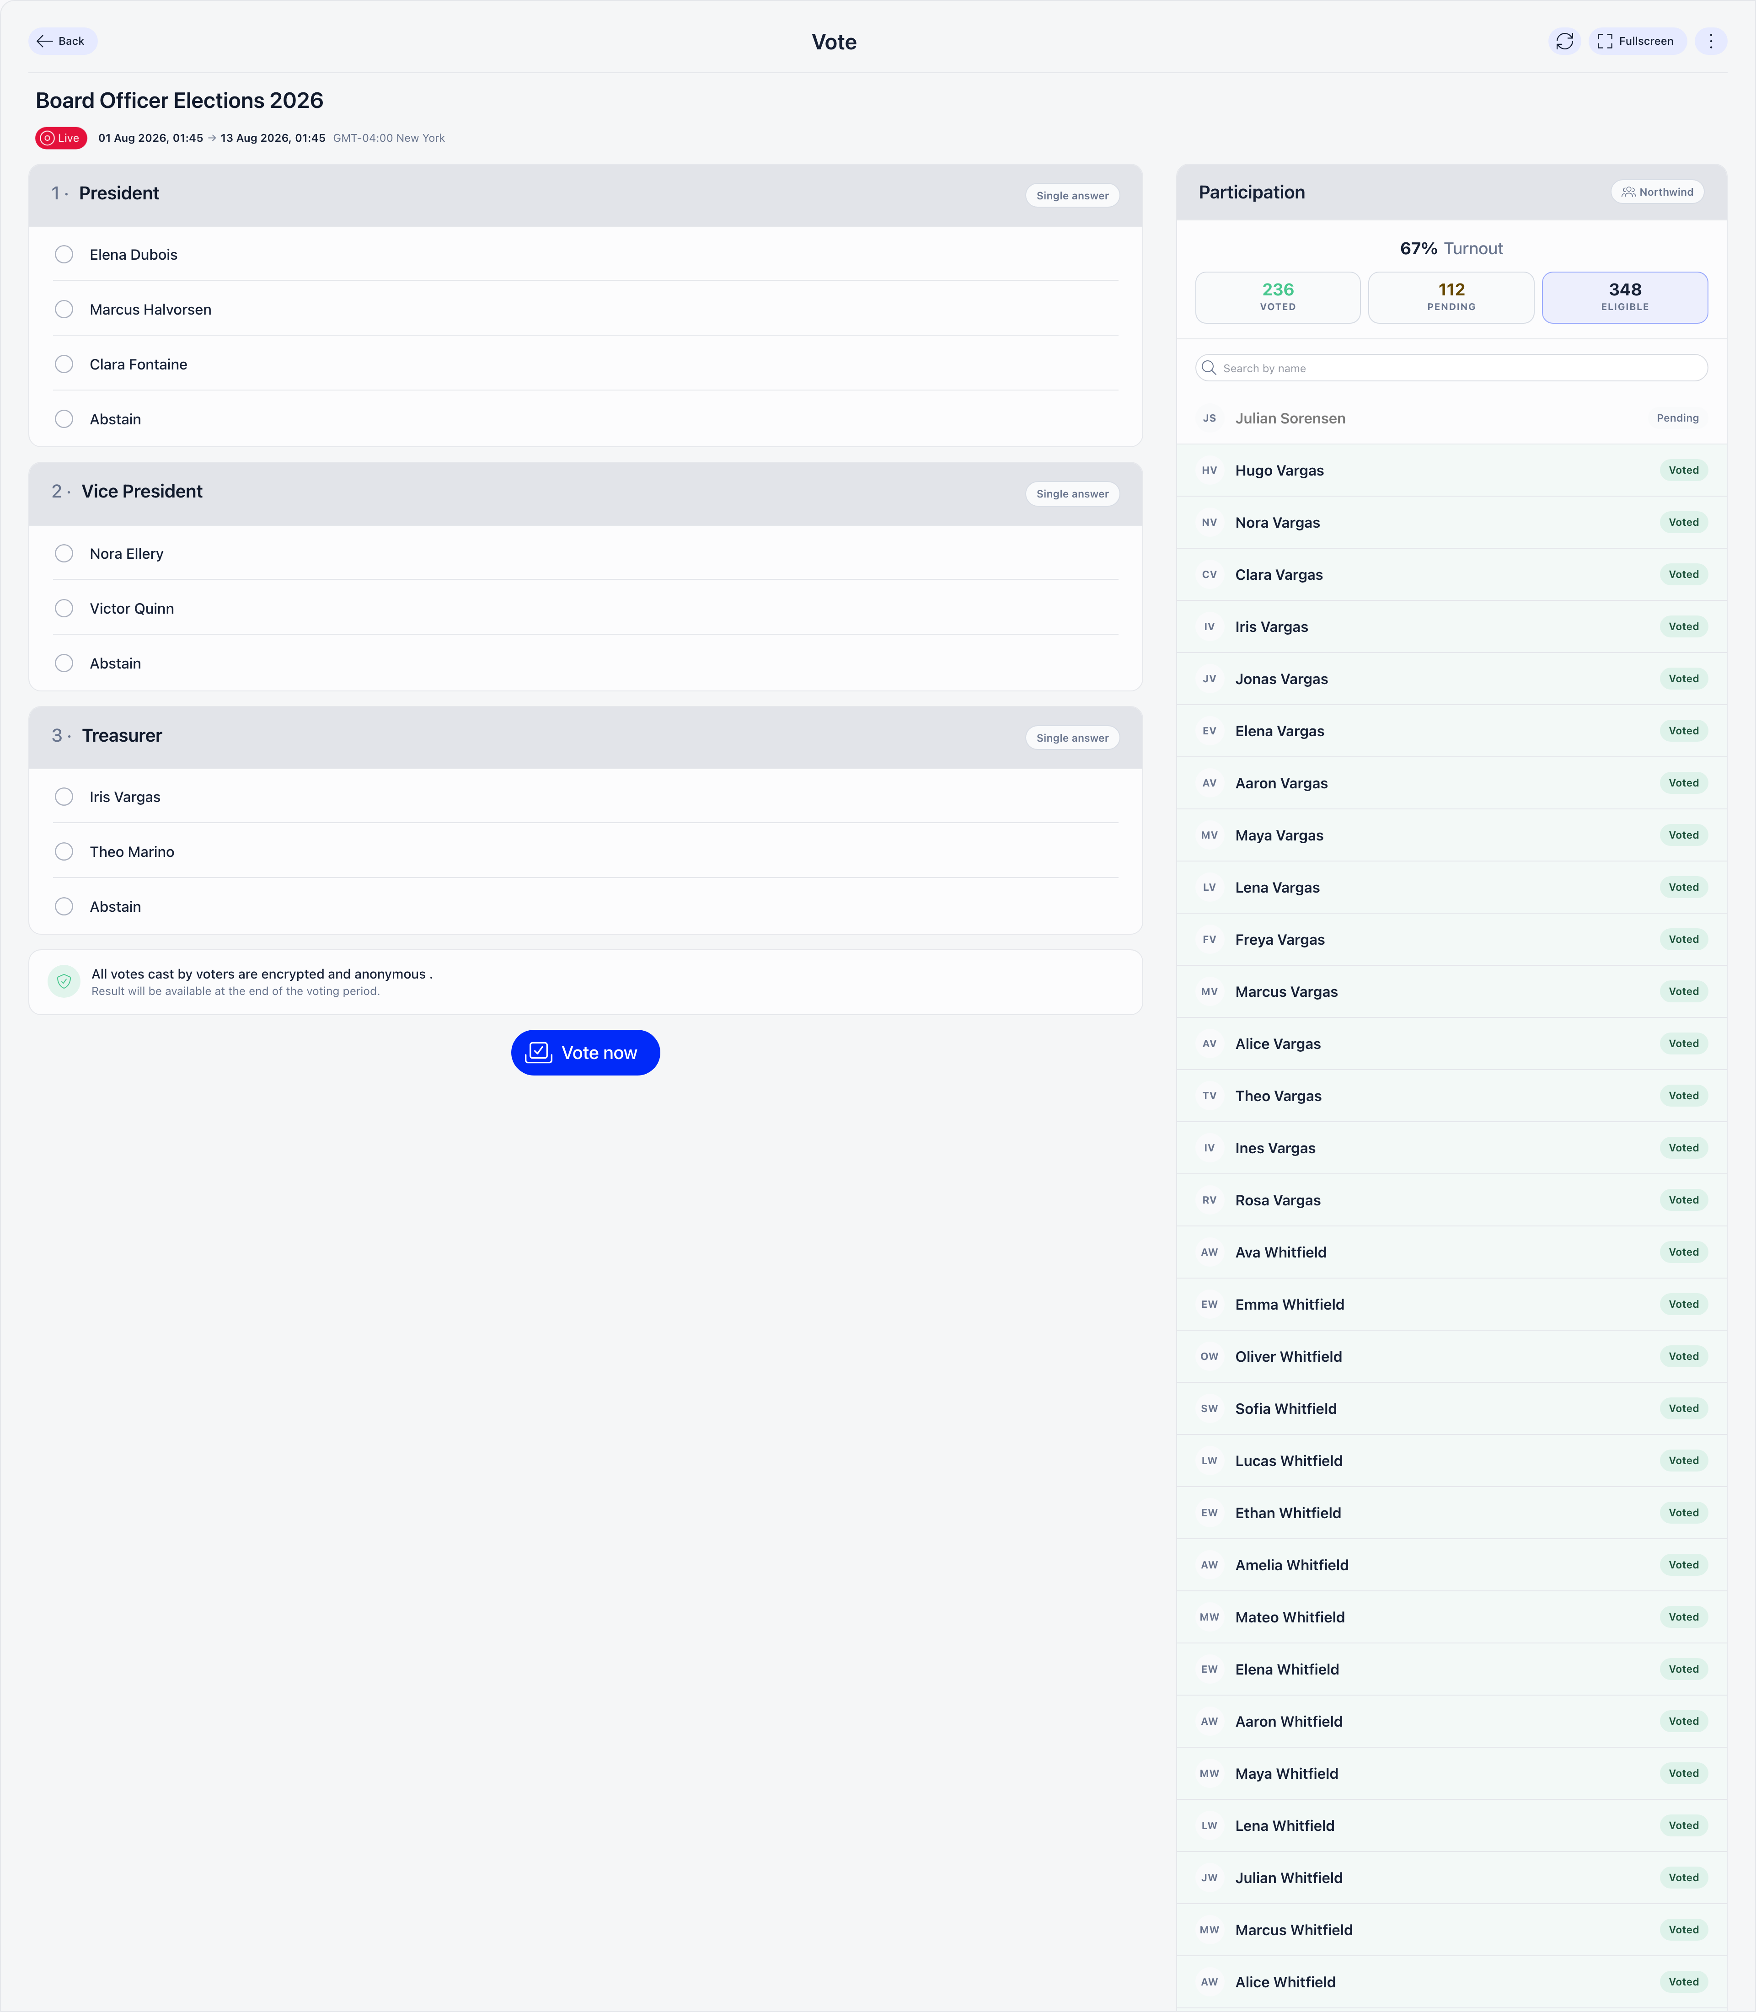Click the Marcus Vargas participant name
1756x2012 pixels.
tap(1287, 992)
